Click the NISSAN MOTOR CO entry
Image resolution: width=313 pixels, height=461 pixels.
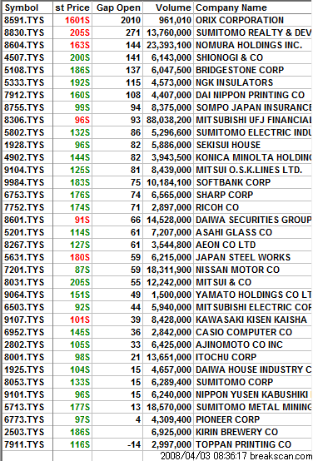(x=238, y=270)
